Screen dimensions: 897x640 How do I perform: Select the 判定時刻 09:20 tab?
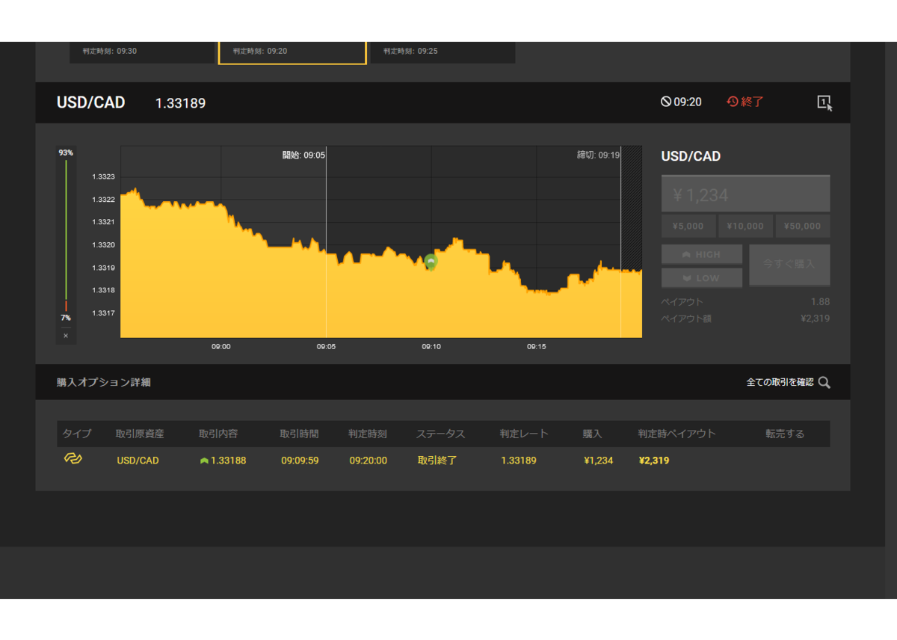point(292,52)
